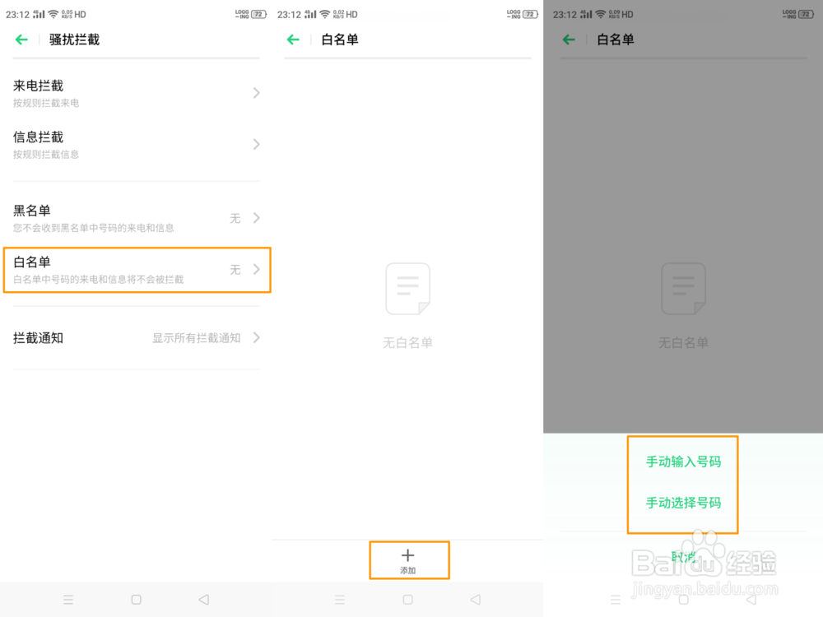Expand 拦截通知 chevron arrow
The width and height of the screenshot is (823, 617).
click(x=256, y=337)
